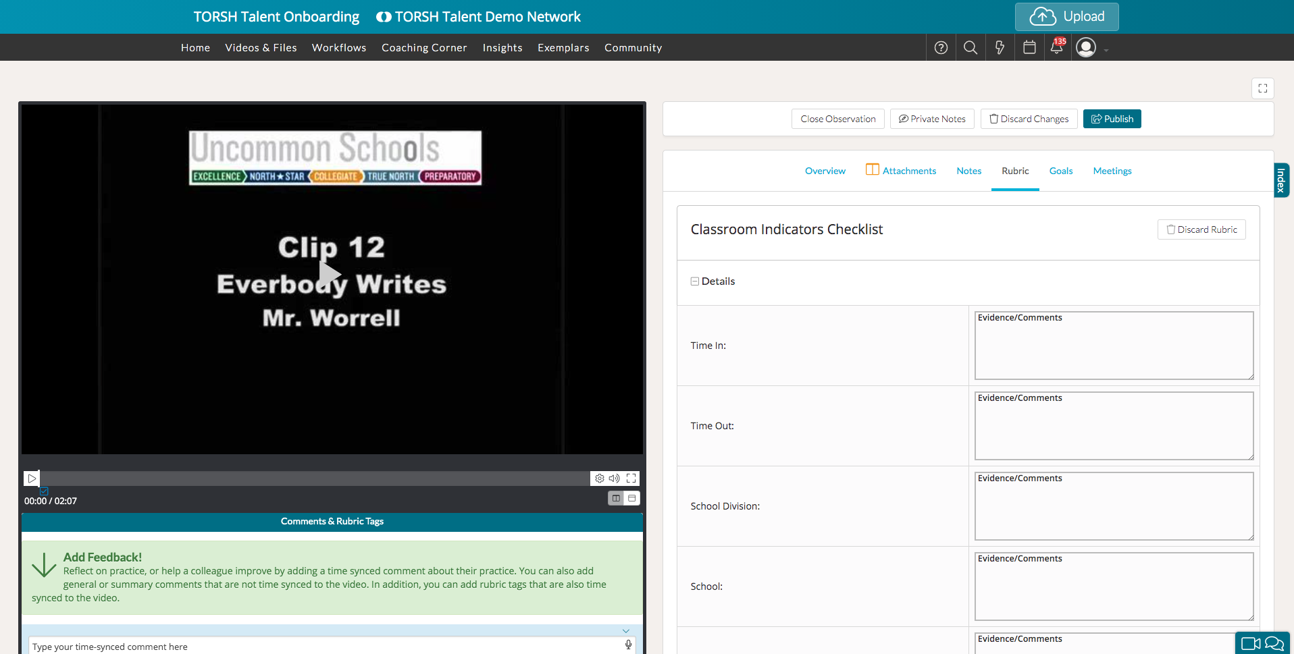Open notifications bell with 135 badge
The width and height of the screenshot is (1294, 654).
(1057, 48)
